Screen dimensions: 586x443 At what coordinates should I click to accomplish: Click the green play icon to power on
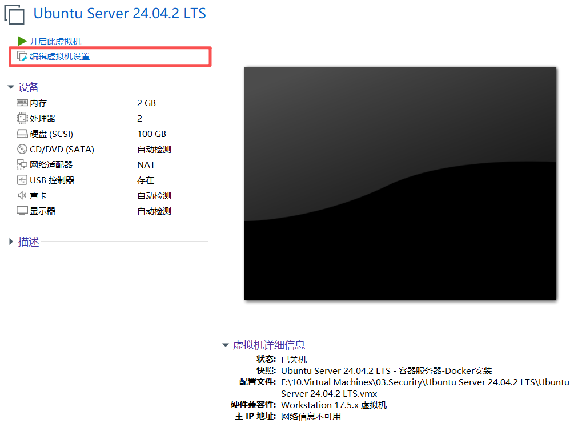tap(22, 41)
